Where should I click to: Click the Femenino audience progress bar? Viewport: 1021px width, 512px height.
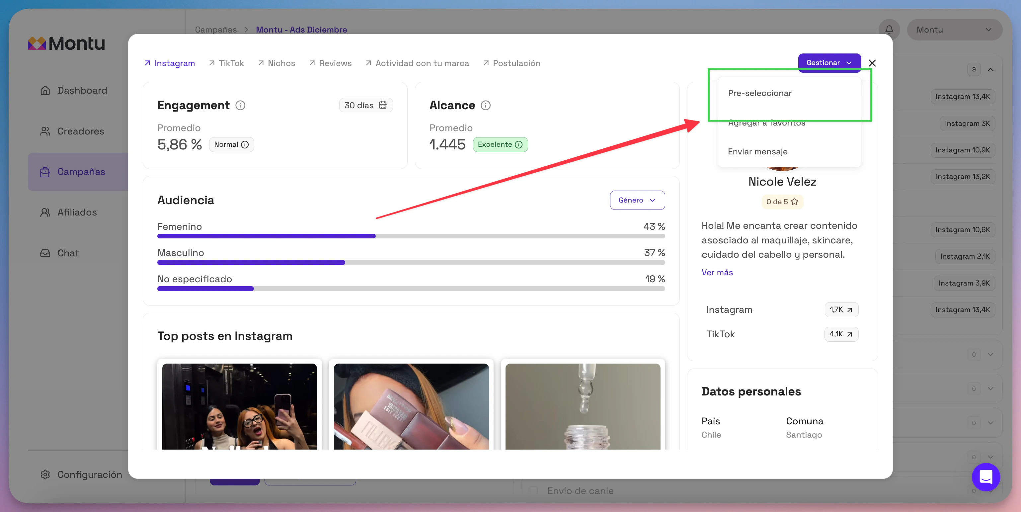point(411,236)
